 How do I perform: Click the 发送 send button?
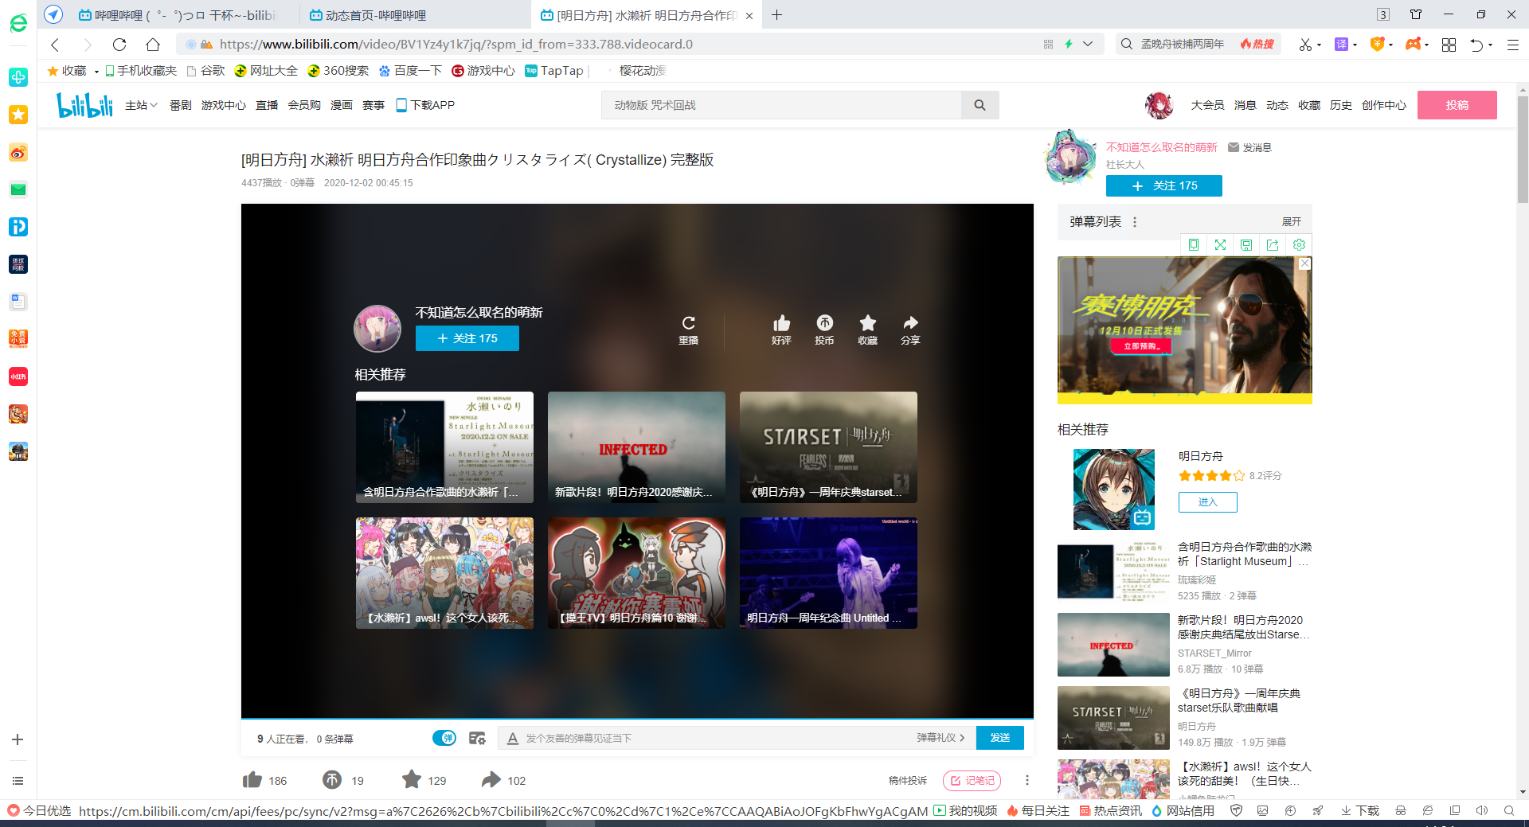tap(1000, 738)
